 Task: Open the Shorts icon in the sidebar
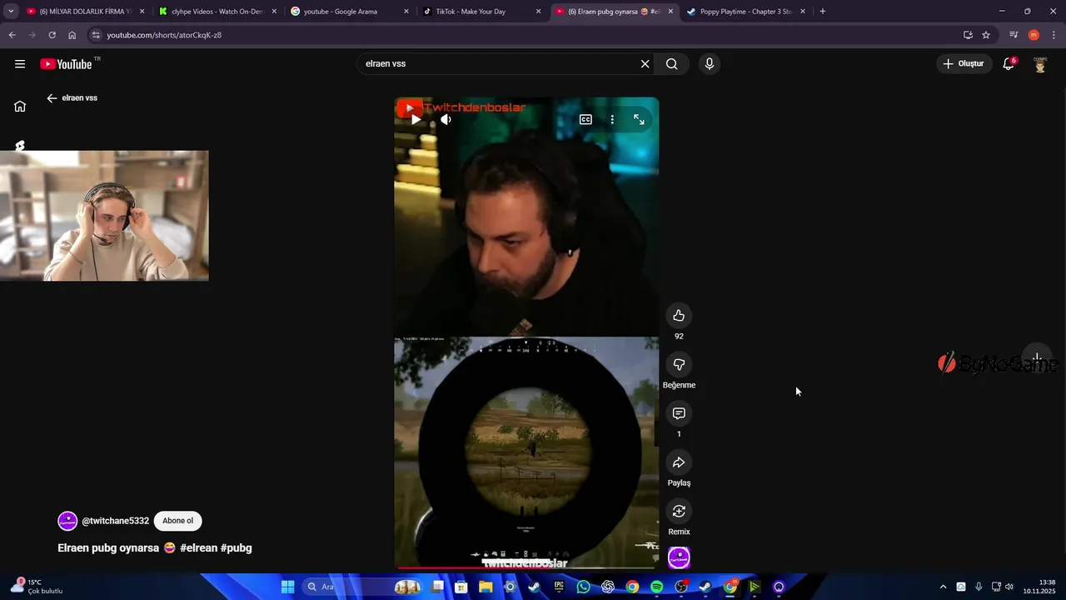(20, 145)
